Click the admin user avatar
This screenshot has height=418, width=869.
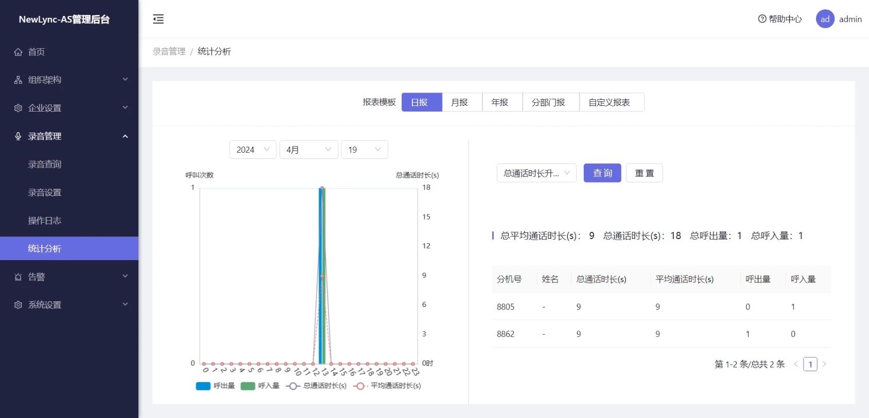coord(825,19)
